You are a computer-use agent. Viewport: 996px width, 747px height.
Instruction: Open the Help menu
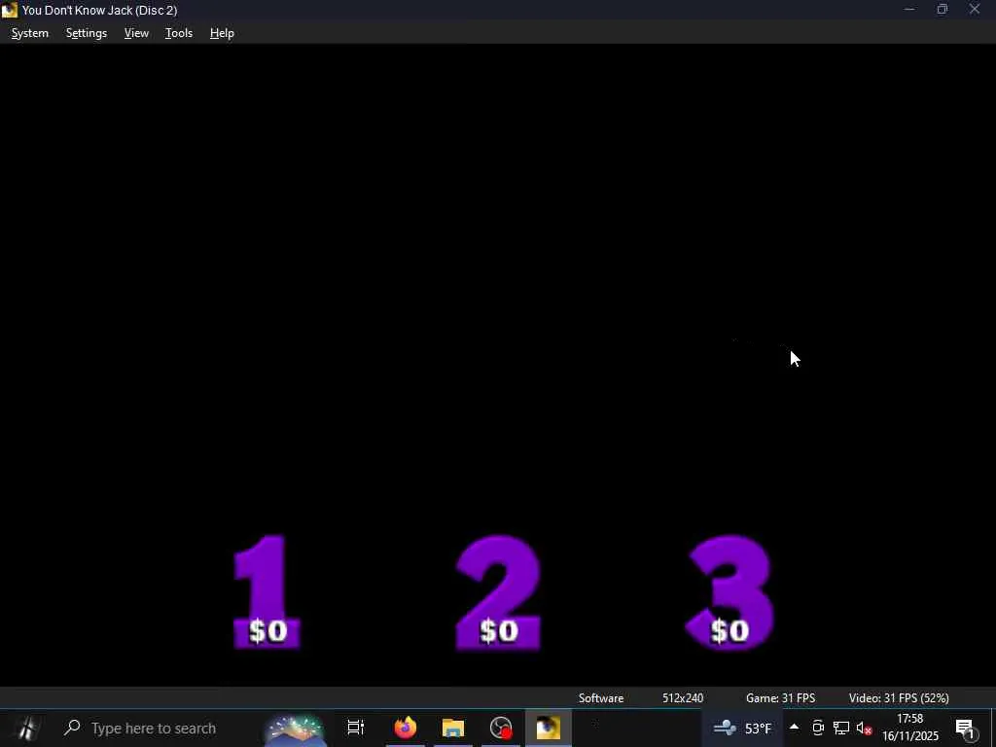pyautogui.click(x=222, y=33)
